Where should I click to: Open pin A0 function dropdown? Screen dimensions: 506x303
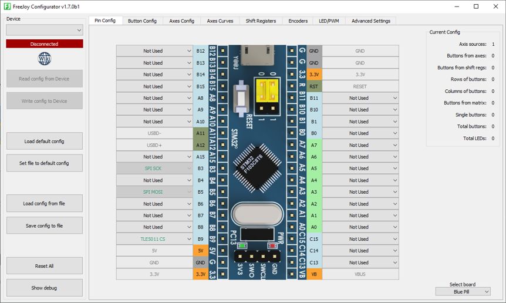[360, 227]
